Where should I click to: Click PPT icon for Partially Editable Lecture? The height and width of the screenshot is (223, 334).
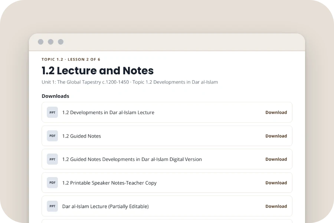(52, 206)
